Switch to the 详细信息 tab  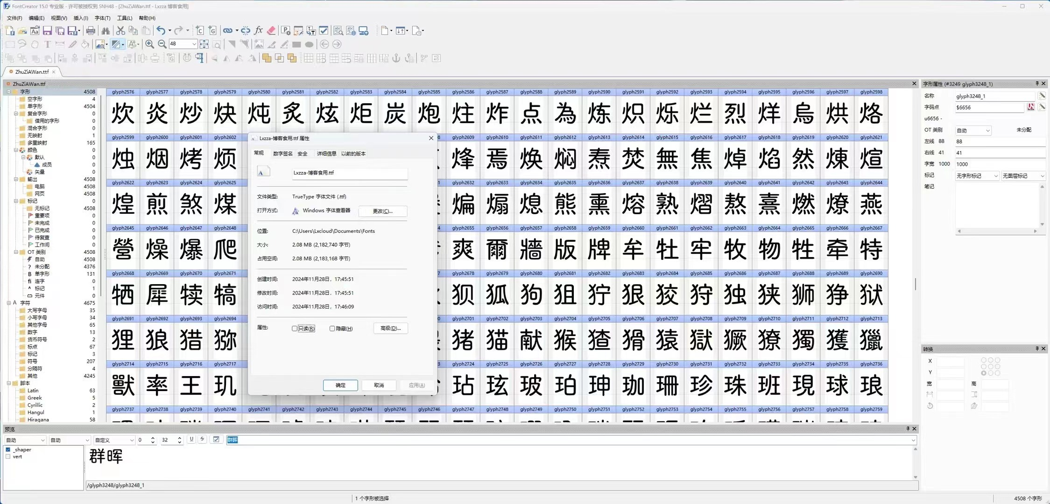[326, 154]
